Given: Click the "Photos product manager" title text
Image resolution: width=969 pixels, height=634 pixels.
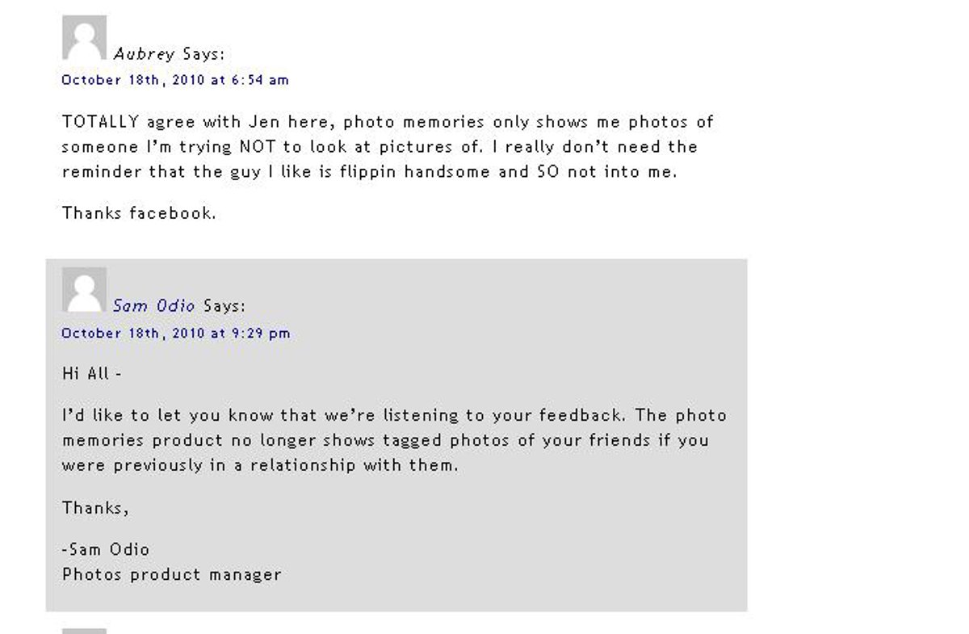Looking at the screenshot, I should coord(172,575).
